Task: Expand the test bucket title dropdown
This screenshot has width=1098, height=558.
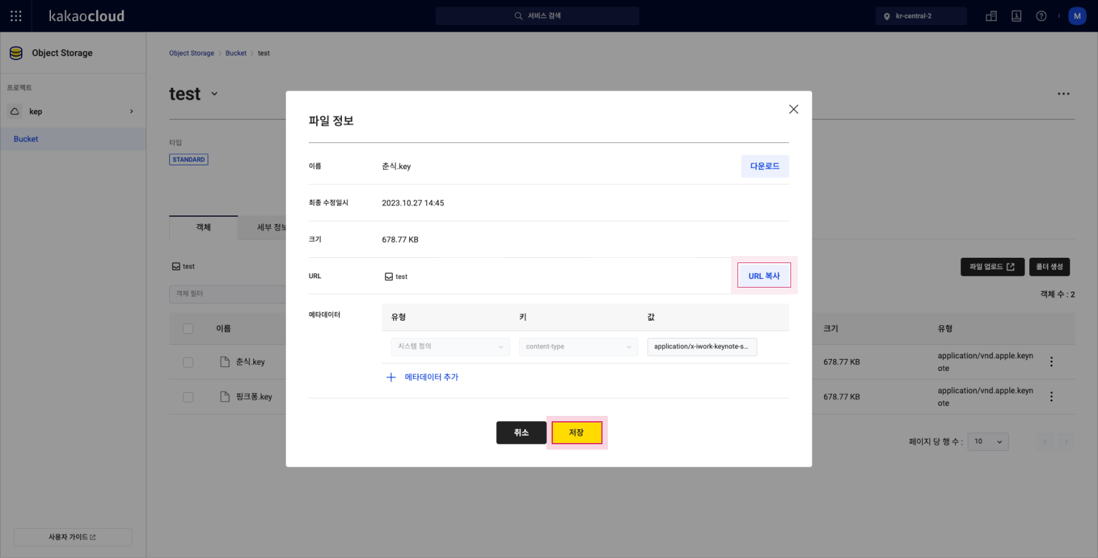Action: 214,94
